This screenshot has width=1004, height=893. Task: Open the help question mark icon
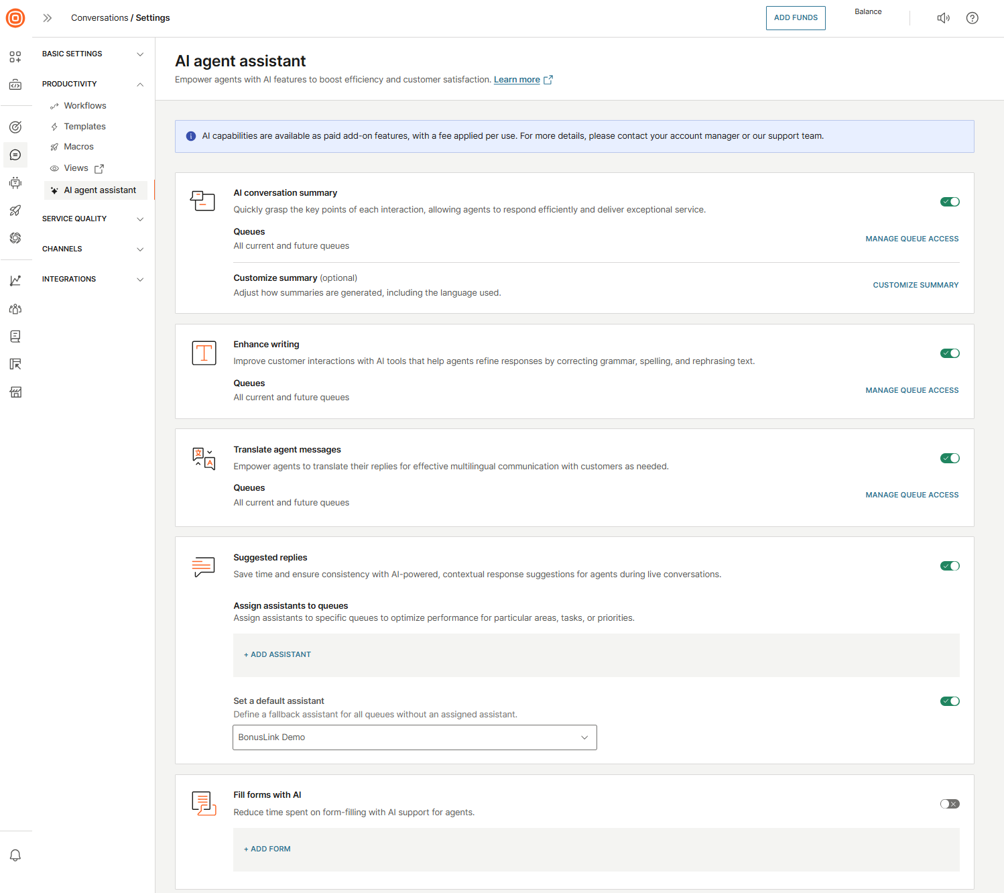(x=972, y=18)
